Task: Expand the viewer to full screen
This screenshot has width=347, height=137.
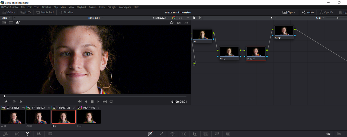Action: point(180,18)
